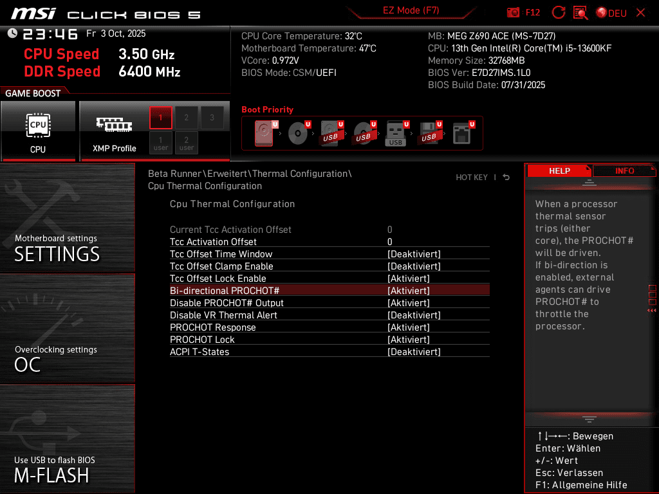Select the USB key boot device icon
This screenshot has height=494, width=659.
(x=396, y=133)
